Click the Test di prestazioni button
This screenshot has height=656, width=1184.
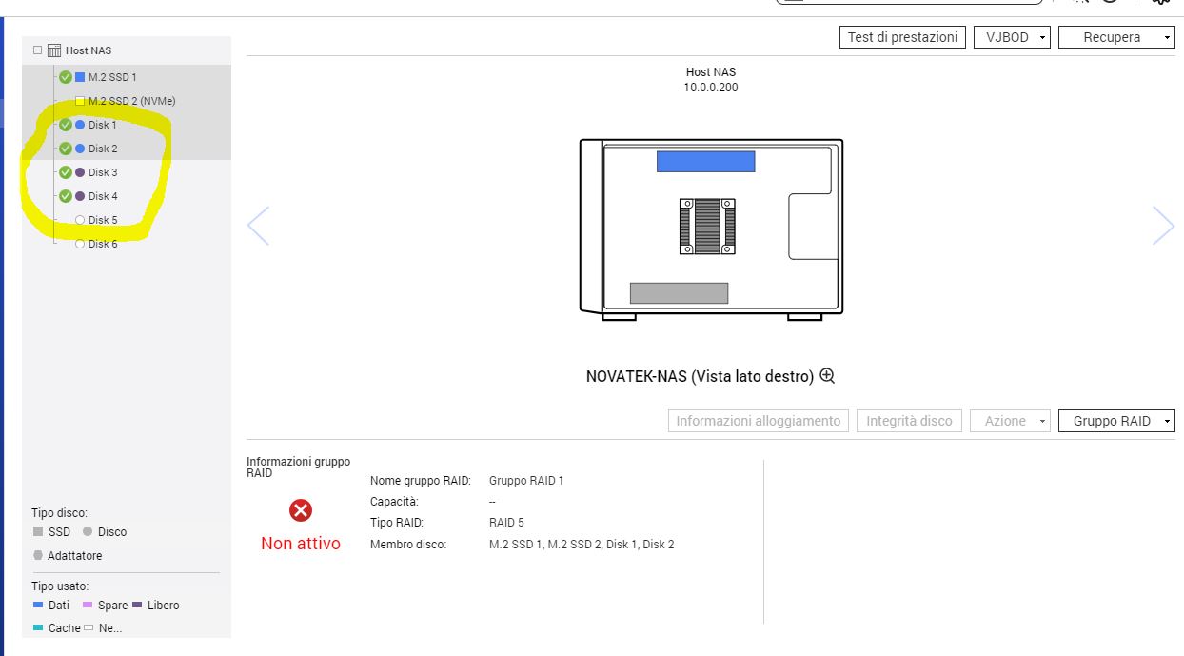(x=902, y=37)
